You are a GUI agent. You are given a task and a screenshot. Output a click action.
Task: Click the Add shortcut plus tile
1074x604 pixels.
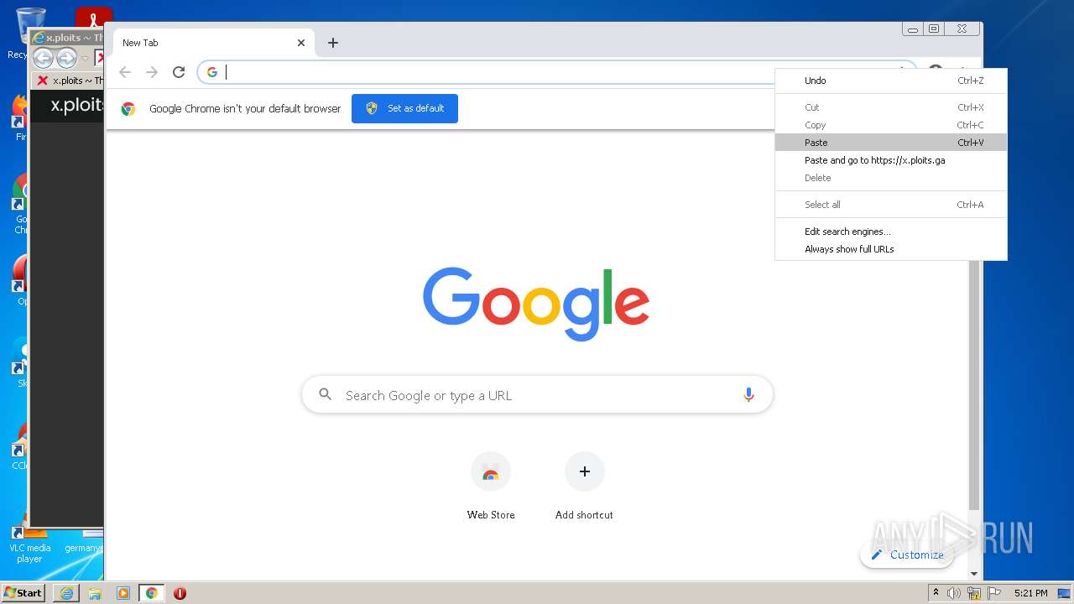[x=584, y=471]
